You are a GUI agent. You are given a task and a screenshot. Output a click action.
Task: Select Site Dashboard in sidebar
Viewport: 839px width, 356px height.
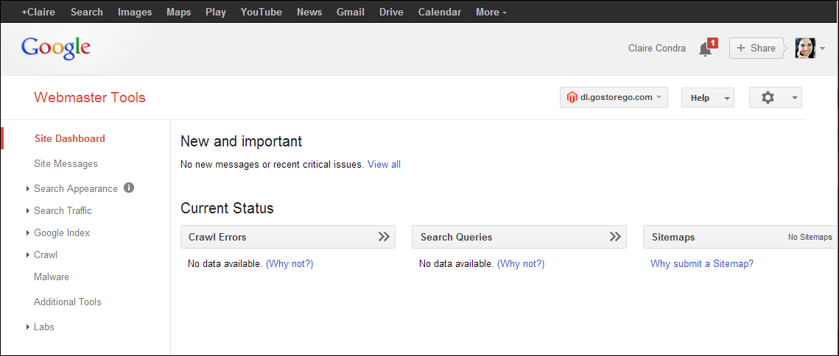tap(69, 138)
